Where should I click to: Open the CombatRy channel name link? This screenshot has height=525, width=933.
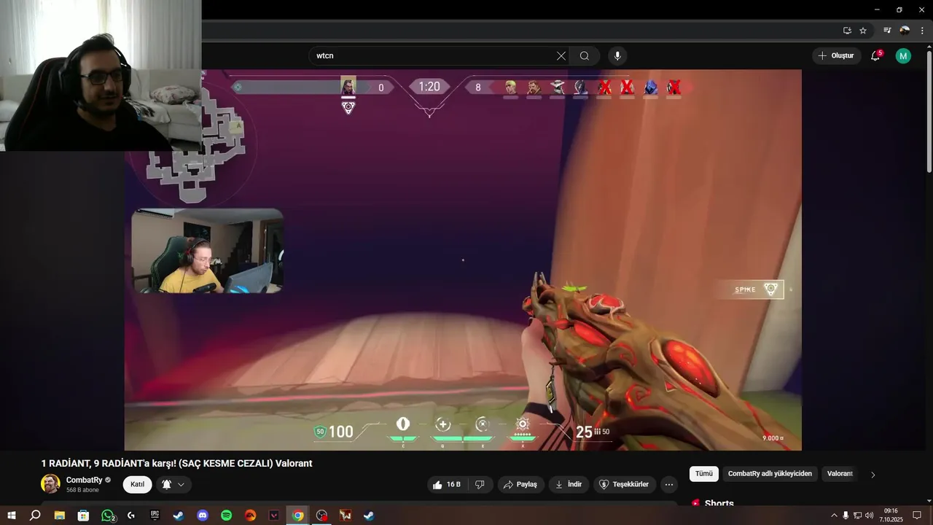85,480
